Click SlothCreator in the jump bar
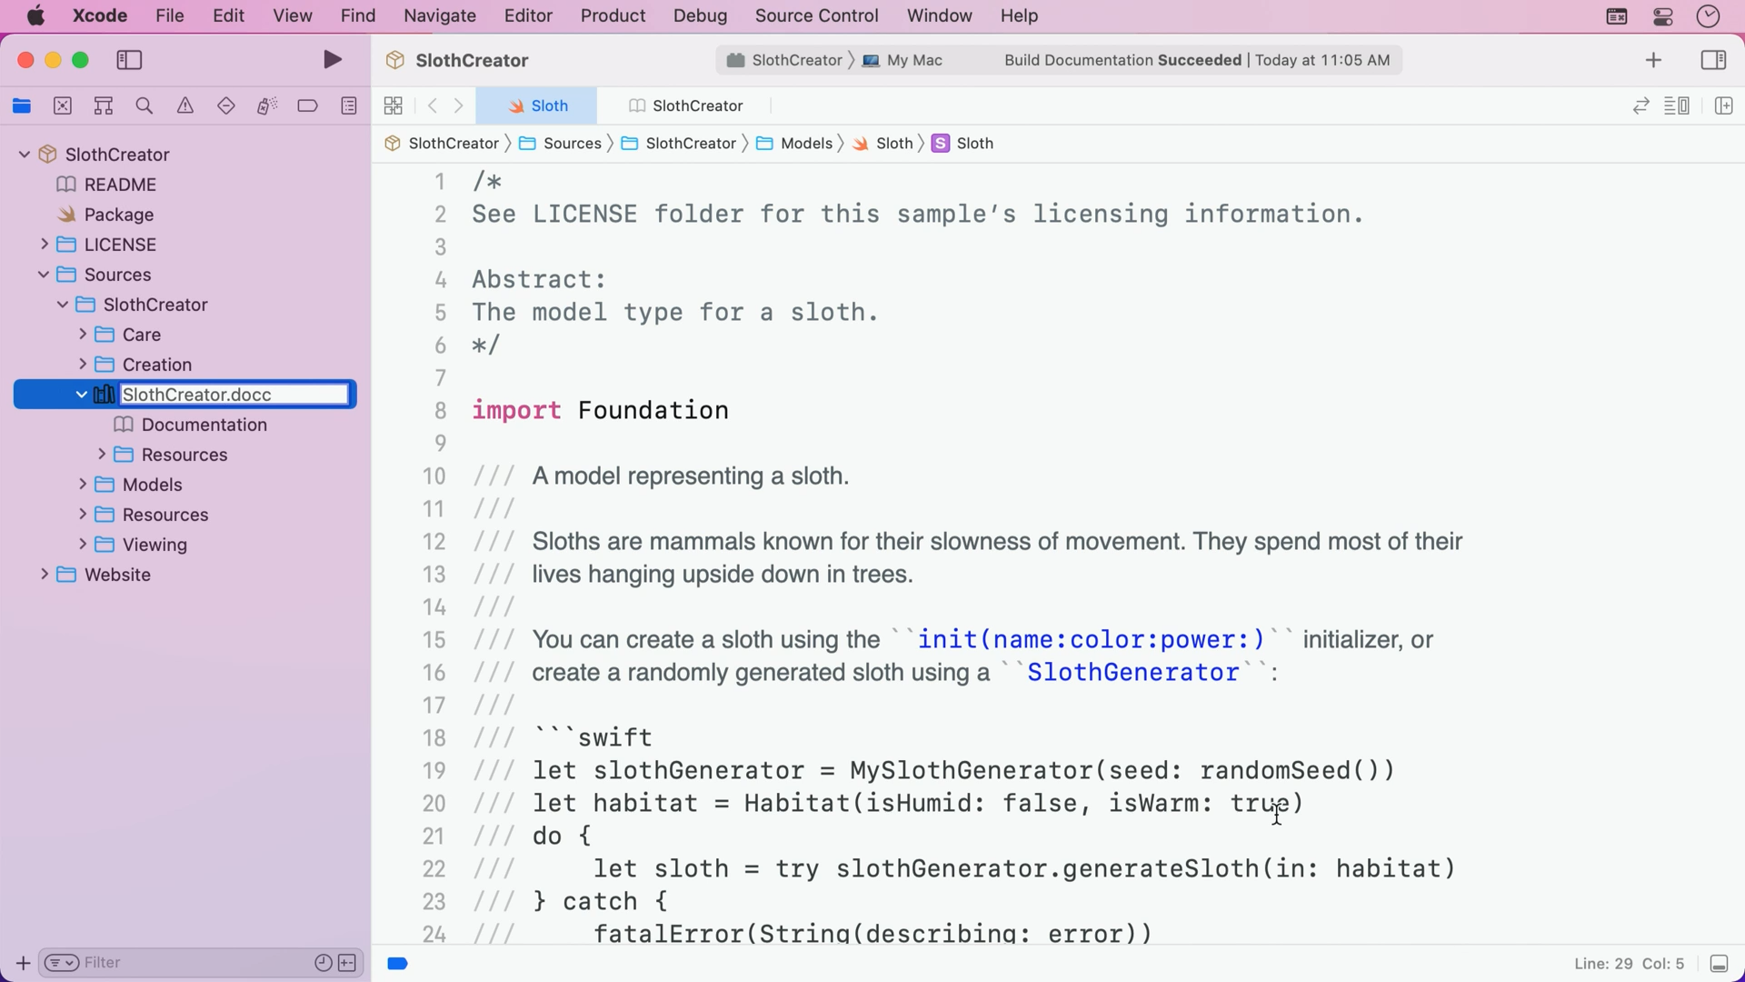Image resolution: width=1745 pixels, height=982 pixels. click(442, 144)
